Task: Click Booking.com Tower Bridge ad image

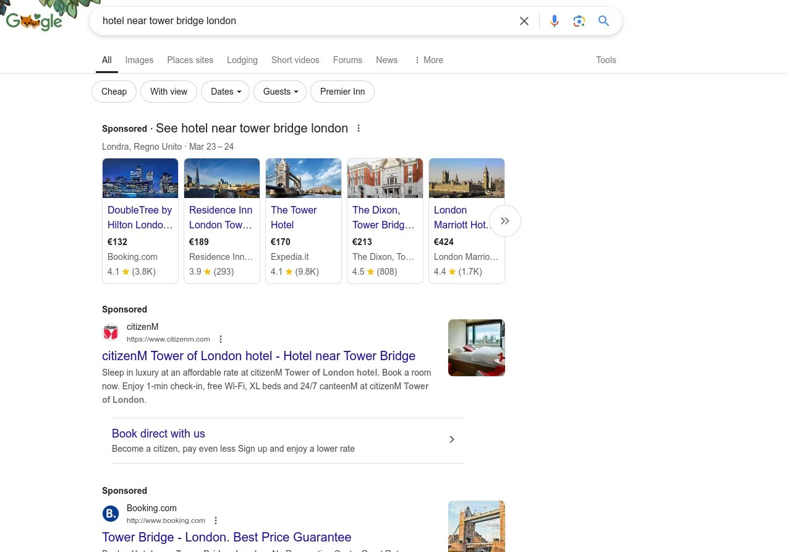Action: click(x=477, y=526)
